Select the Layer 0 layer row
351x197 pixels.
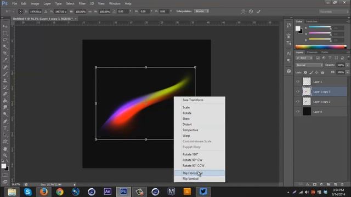321,112
